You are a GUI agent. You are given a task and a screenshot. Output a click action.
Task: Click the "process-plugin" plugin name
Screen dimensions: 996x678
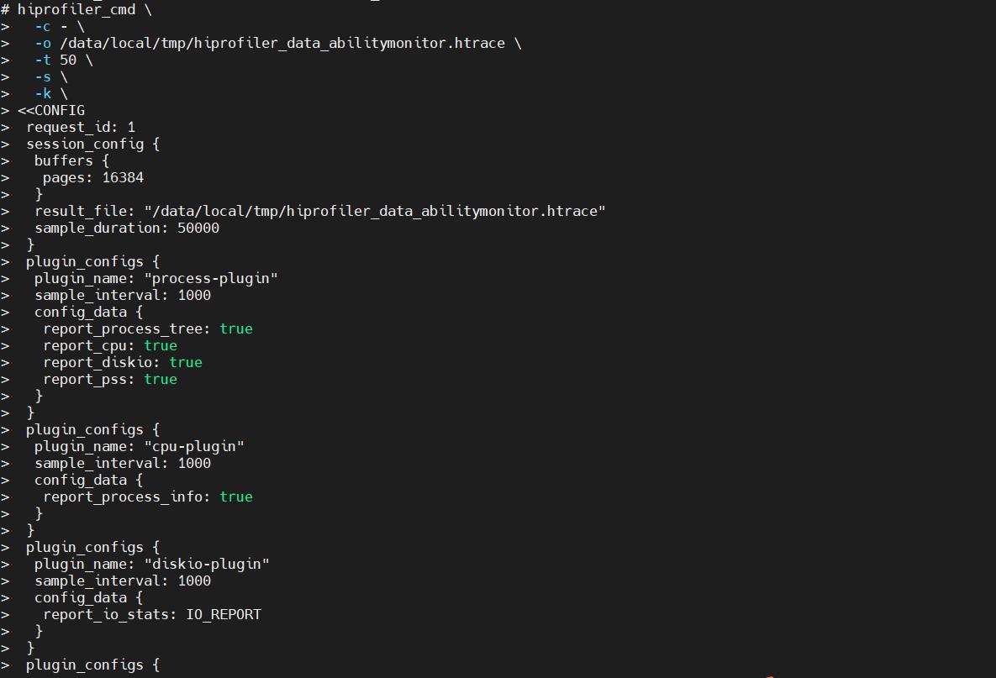(x=211, y=279)
